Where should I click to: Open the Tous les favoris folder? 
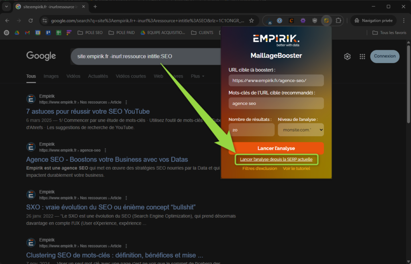tap(389, 33)
